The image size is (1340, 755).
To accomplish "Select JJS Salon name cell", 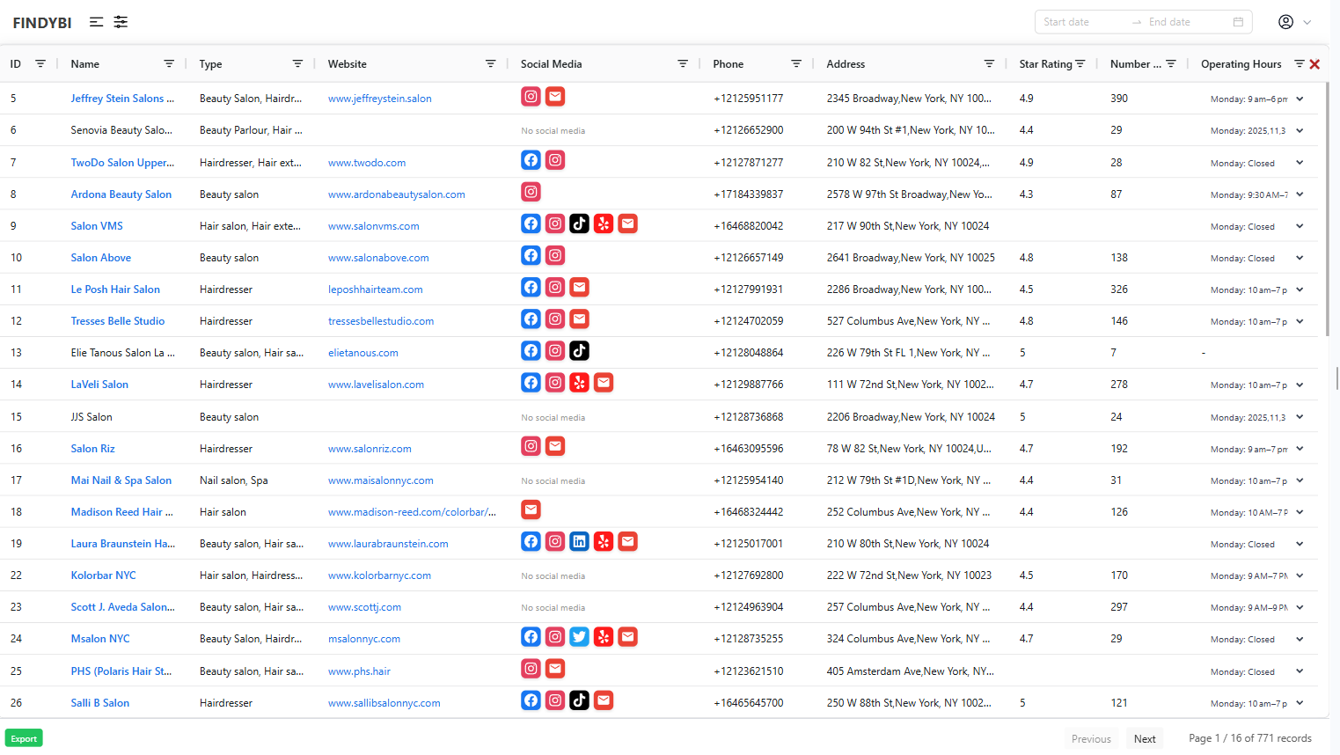I will point(92,417).
